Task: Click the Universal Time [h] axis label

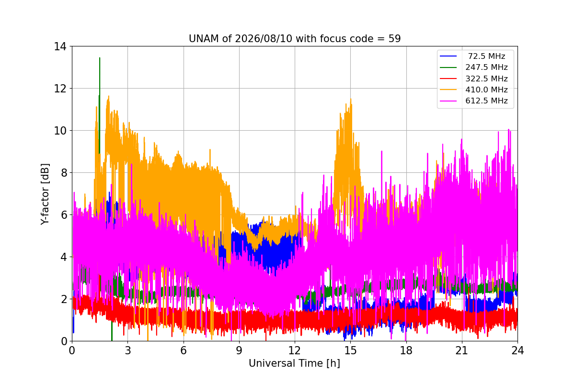Action: (294, 363)
